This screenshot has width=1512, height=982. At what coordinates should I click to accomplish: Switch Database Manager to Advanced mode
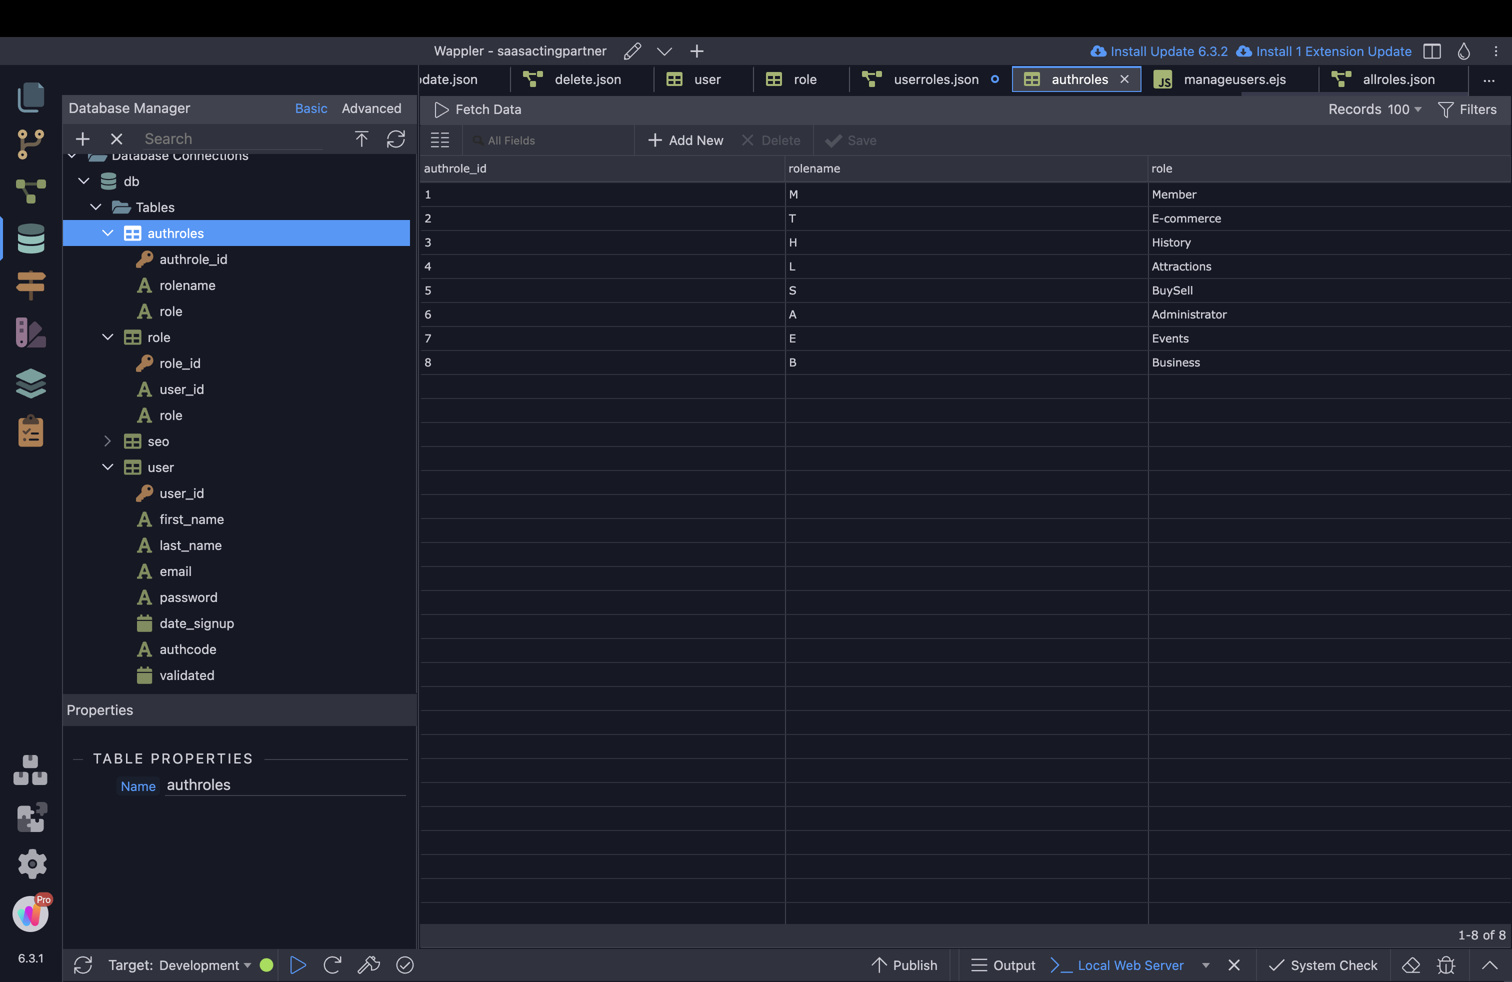(x=371, y=108)
